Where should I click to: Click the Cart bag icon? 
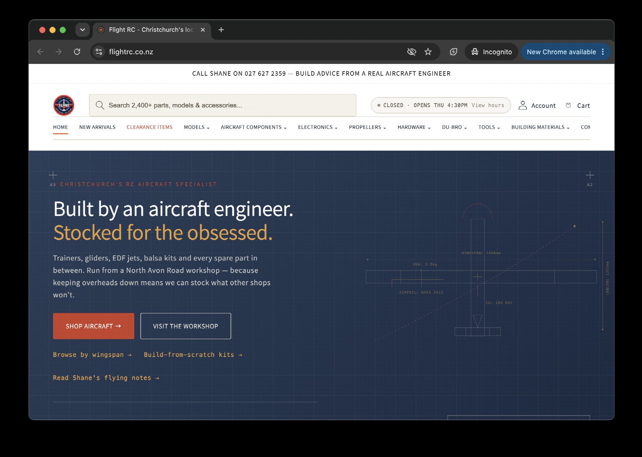pyautogui.click(x=568, y=105)
